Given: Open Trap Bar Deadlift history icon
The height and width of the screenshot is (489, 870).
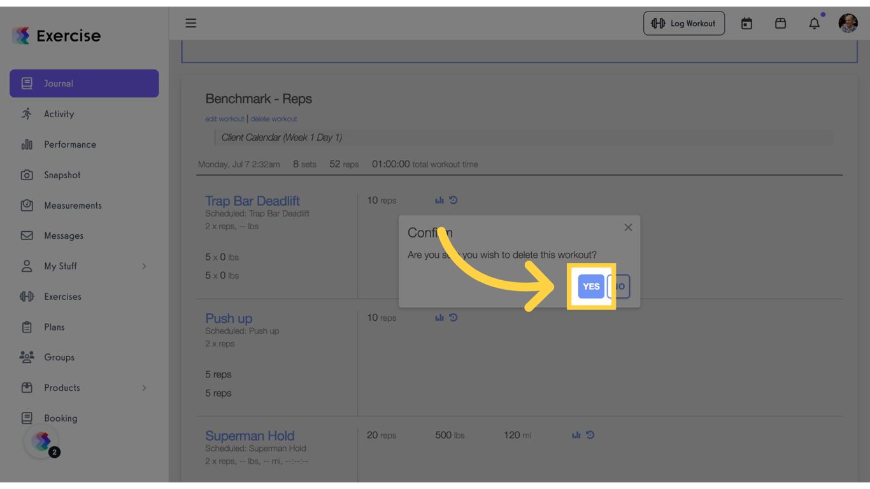Looking at the screenshot, I should (x=453, y=201).
